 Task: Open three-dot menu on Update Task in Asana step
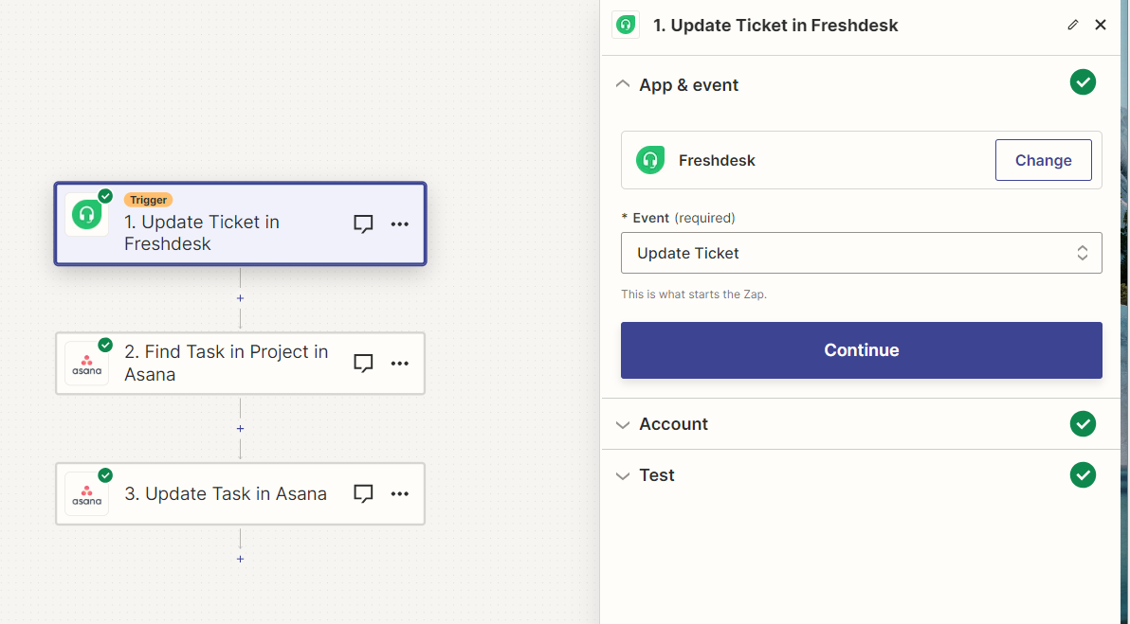[400, 493]
